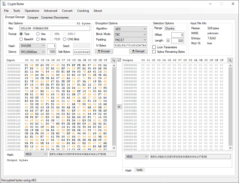Click input row offset 00000000
The height and width of the screenshot is (183, 239).
coord(14,65)
